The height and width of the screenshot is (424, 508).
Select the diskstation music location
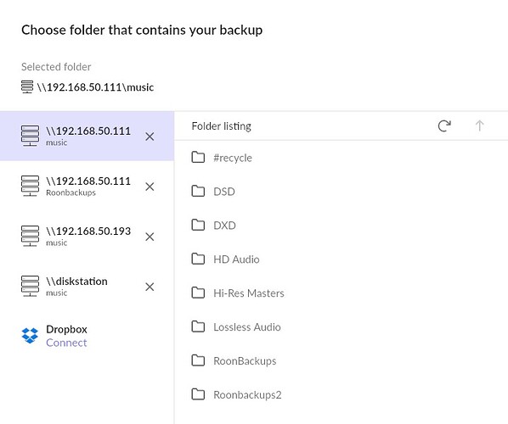pyautogui.click(x=87, y=287)
